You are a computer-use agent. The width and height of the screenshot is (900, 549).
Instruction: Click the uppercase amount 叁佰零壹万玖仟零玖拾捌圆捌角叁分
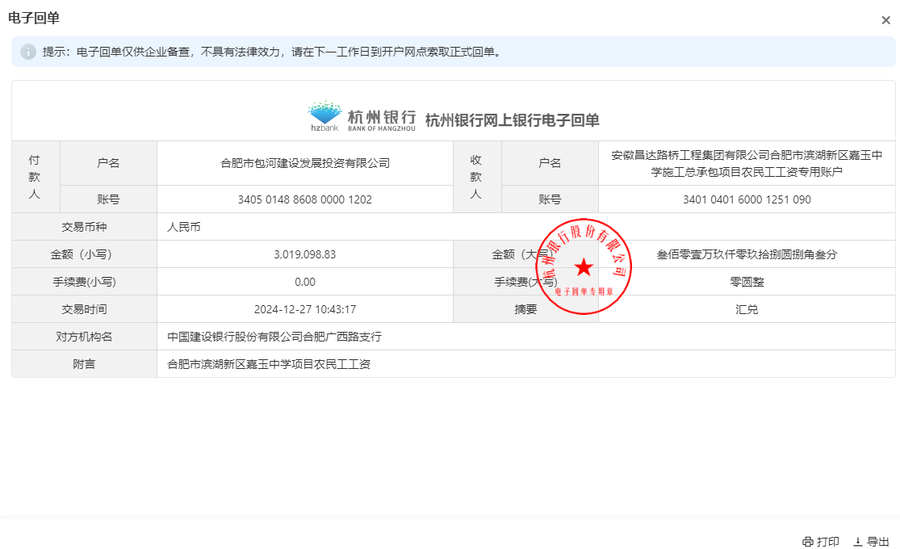point(747,254)
